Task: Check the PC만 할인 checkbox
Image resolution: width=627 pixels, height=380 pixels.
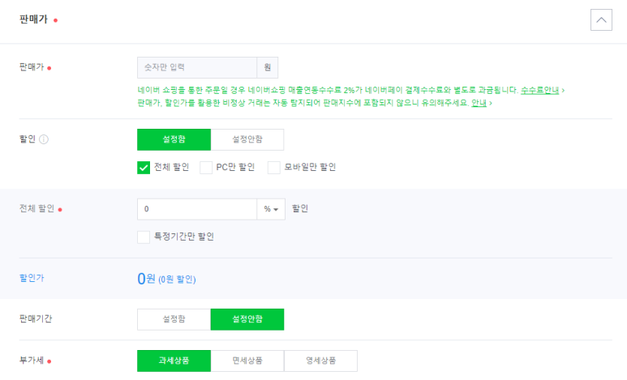Action: coord(206,168)
